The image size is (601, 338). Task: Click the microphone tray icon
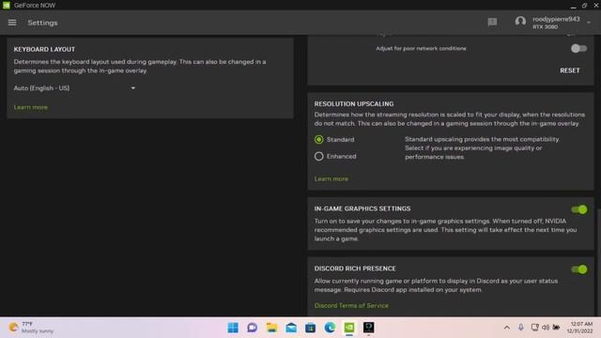(x=521, y=328)
